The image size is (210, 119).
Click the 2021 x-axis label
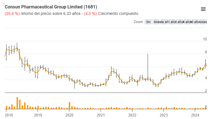point(101,115)
